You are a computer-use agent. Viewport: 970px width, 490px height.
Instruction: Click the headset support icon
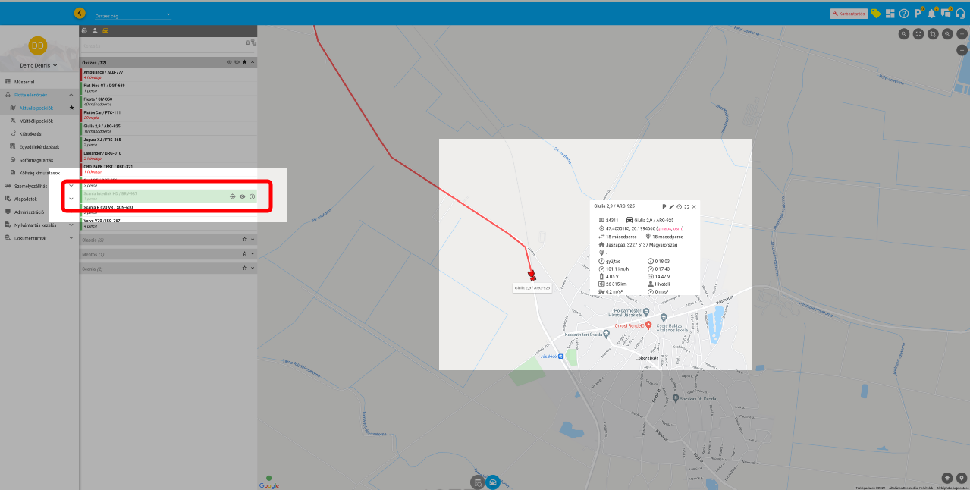click(x=960, y=14)
